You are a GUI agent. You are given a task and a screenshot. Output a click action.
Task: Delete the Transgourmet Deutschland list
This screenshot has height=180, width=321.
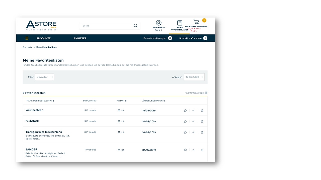coord(202,132)
